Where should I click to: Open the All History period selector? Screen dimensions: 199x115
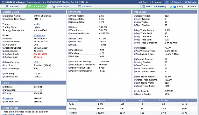click(160, 6)
